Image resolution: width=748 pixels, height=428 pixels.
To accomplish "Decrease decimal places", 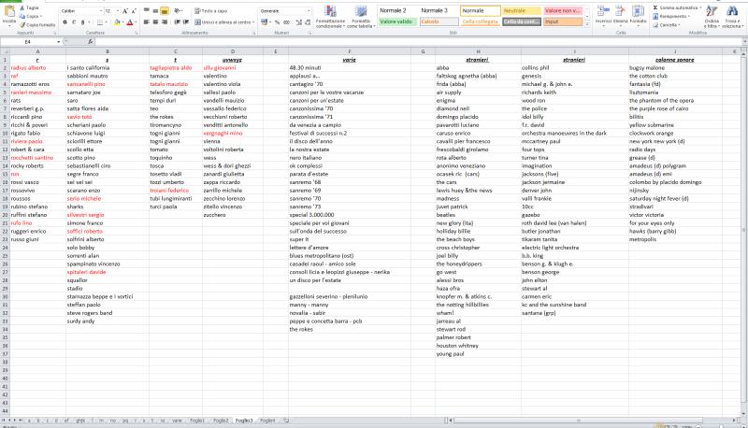I will tap(308, 22).
